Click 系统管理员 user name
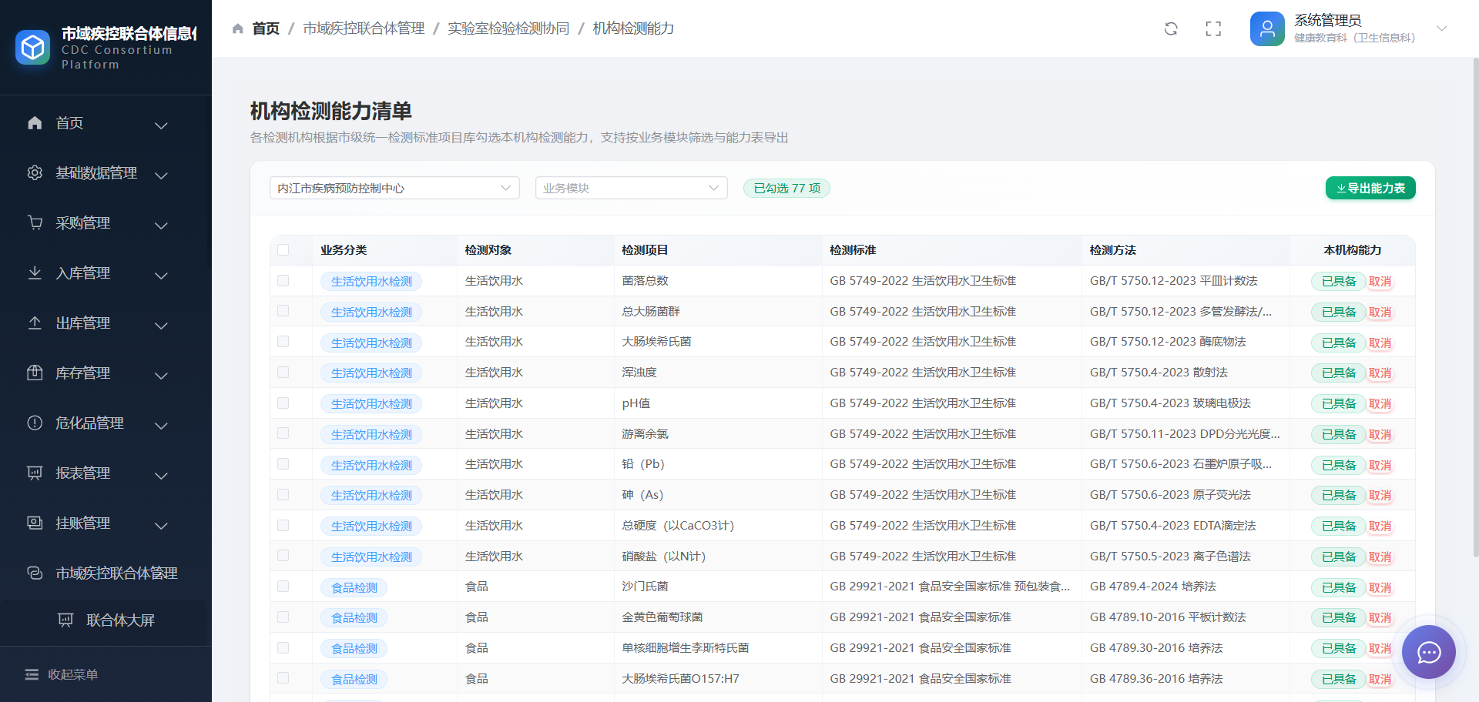The height and width of the screenshot is (702, 1479). (1327, 20)
